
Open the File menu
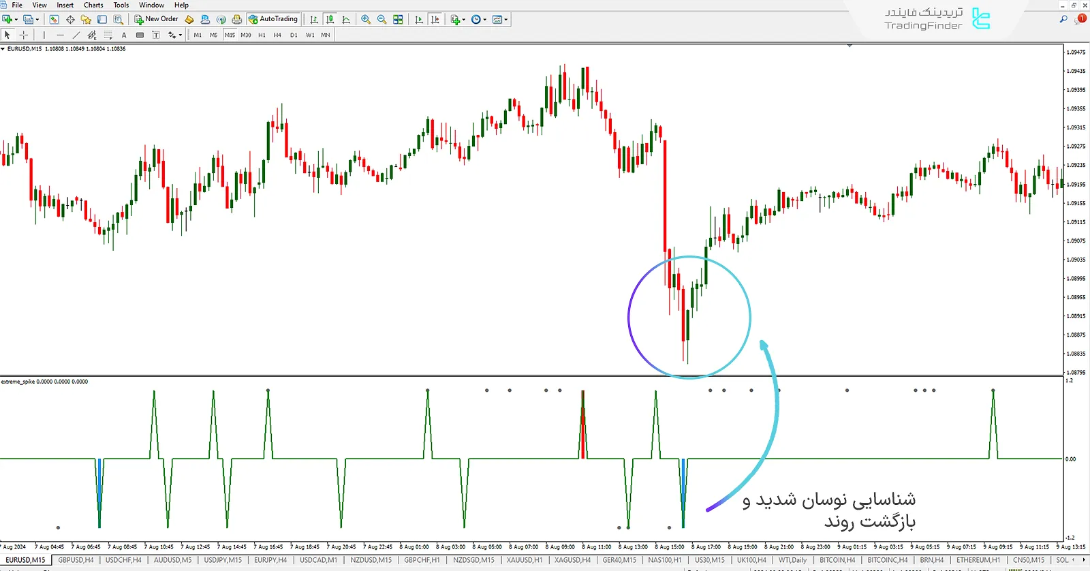pos(17,5)
